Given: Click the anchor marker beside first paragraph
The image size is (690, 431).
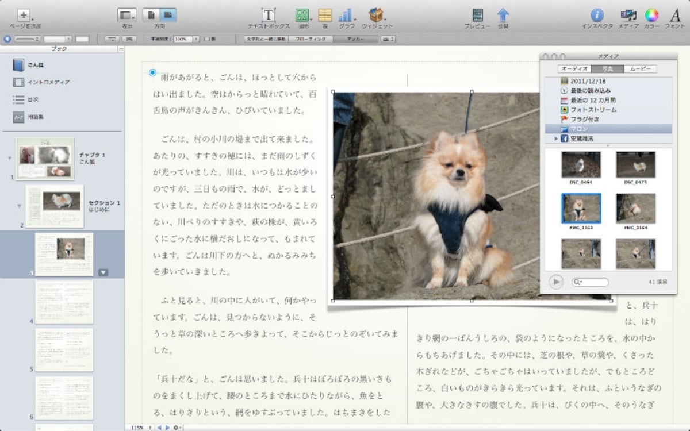Looking at the screenshot, I should [152, 72].
